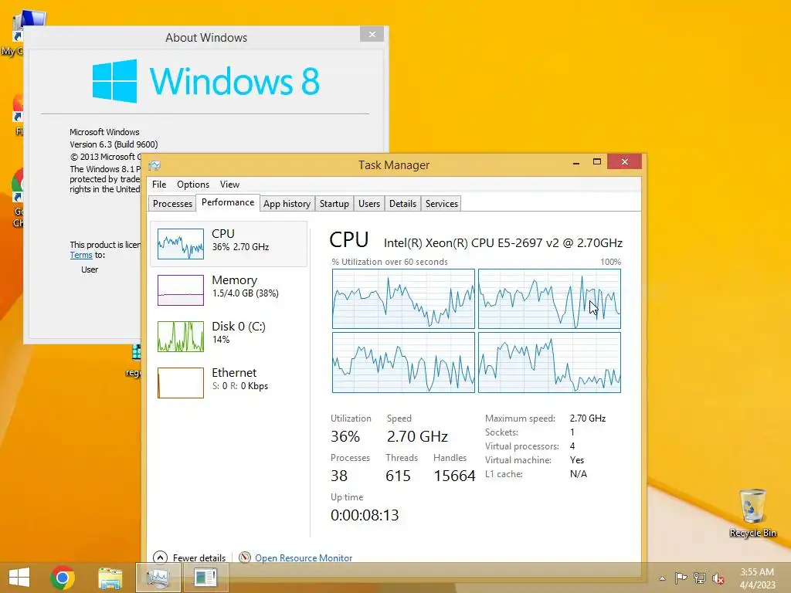791x593 pixels.
Task: Click the top-left CPU core graph
Action: [x=403, y=299]
